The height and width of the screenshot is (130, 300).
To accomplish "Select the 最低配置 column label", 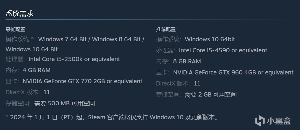I will coord(16,29).
